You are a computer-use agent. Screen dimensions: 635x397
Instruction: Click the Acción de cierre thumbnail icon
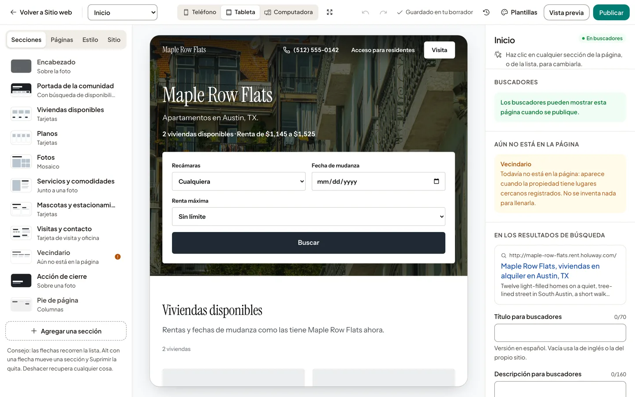point(21,281)
